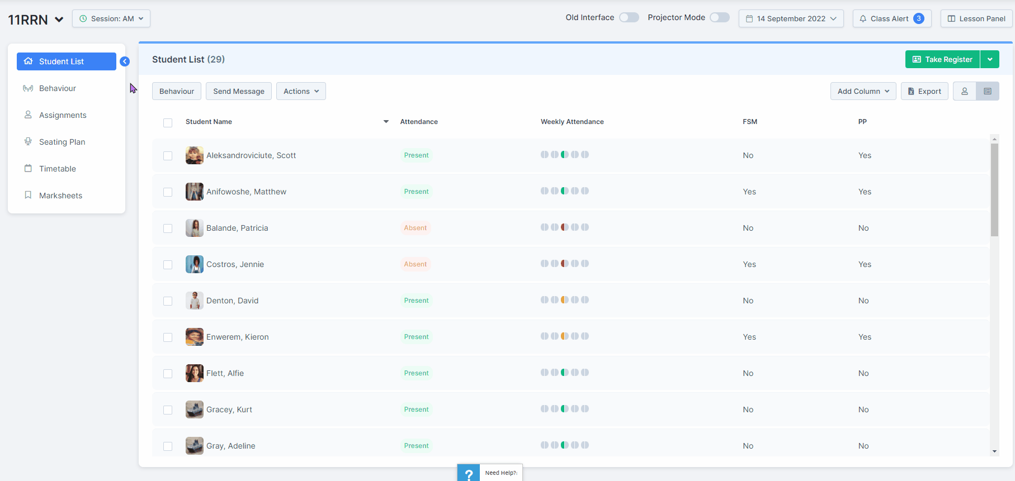Screen dimensions: 1015x481
Task: Click the Student Name sort arrow
Action: 386,122
